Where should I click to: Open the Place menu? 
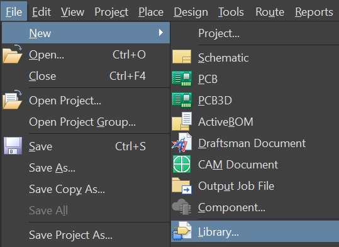151,11
